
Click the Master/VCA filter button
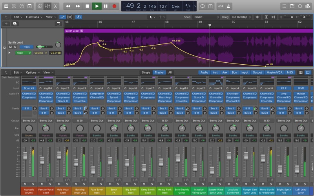point(274,73)
